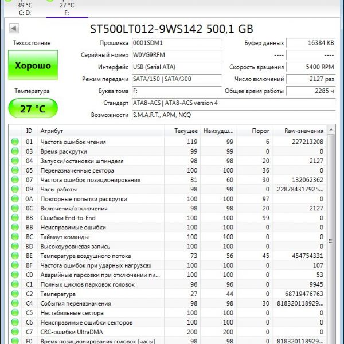344x344 pixels.
Task: Click status dot for C1 Полных циклов парковок
Action: [15, 284]
